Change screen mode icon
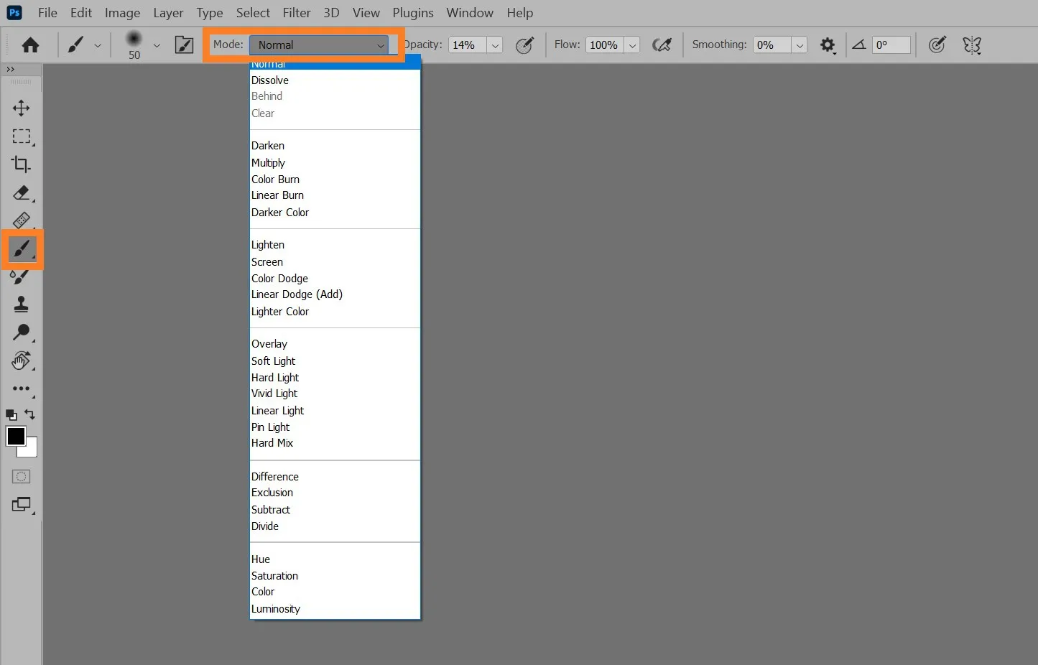The height and width of the screenshot is (665, 1038). point(22,505)
